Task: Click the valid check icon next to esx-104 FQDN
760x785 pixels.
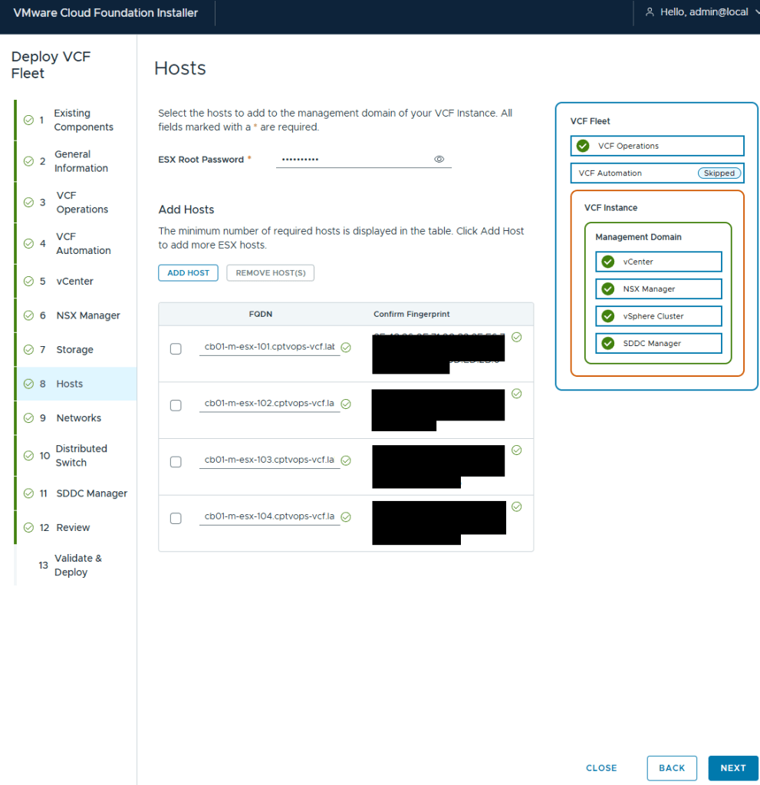Action: tap(346, 517)
